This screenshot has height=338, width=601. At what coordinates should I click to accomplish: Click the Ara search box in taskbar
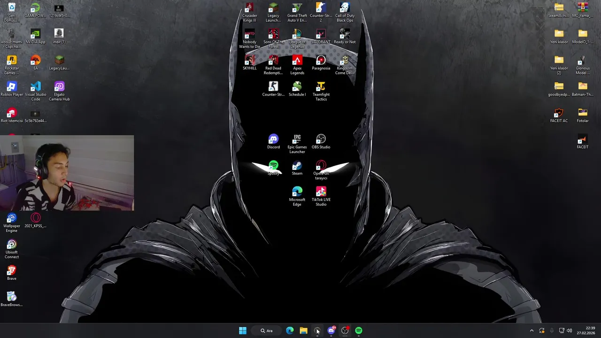(x=266, y=330)
